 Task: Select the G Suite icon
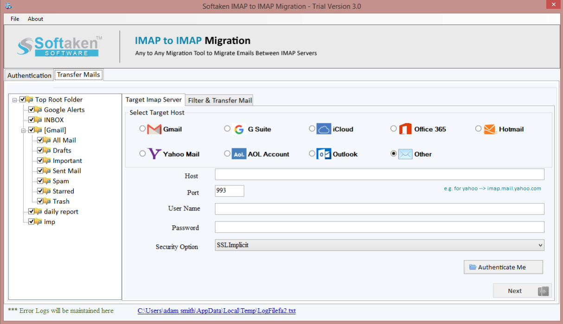(238, 129)
